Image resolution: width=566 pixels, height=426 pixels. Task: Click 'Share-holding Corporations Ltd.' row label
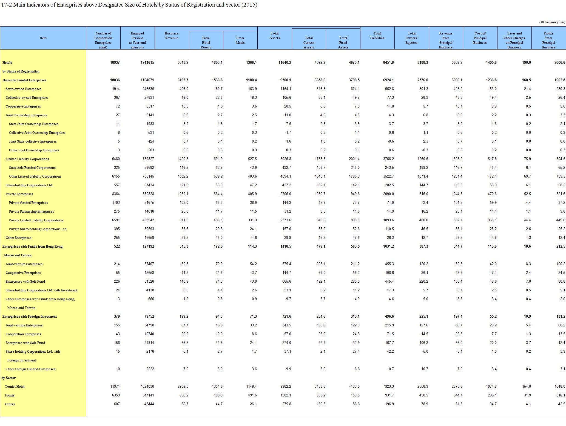(x=29, y=185)
